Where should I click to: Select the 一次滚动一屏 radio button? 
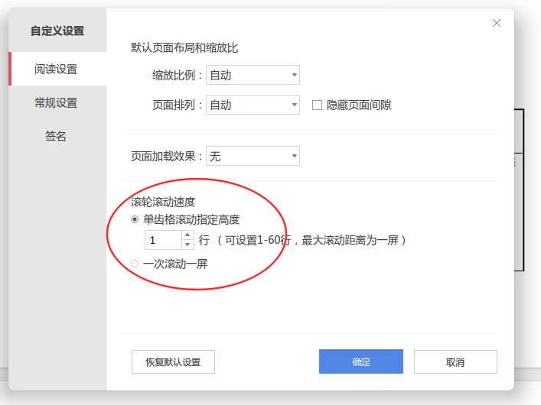point(135,264)
